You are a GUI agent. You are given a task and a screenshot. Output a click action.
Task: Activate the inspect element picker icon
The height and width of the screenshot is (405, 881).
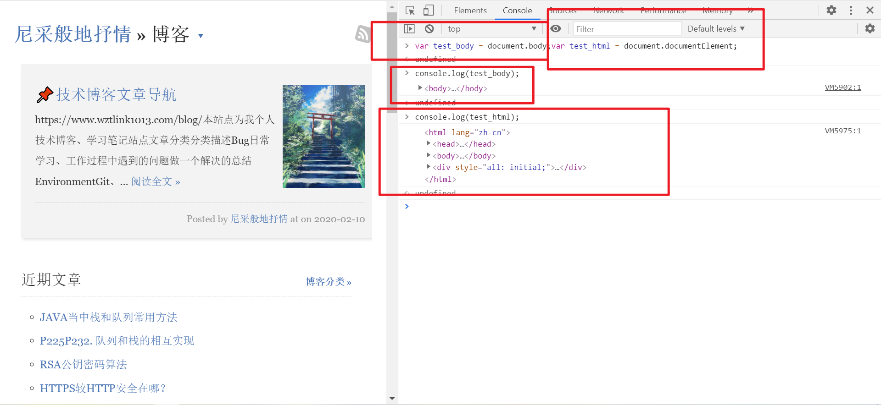click(410, 10)
